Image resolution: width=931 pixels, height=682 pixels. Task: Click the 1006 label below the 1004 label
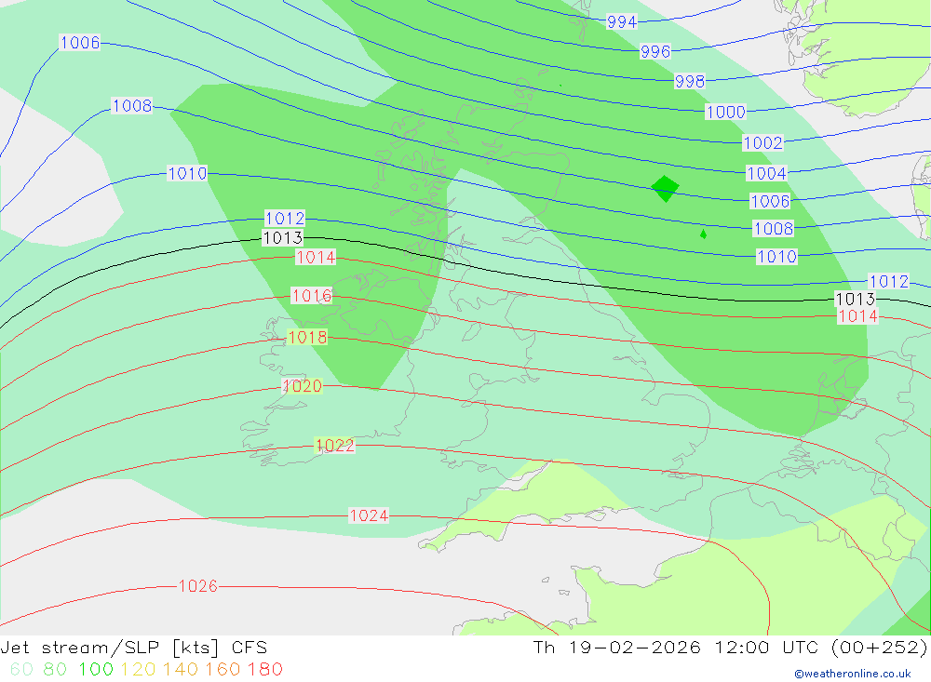tap(770, 201)
